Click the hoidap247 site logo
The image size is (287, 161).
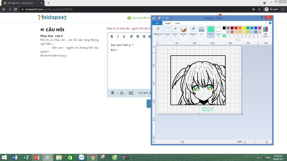[52, 18]
